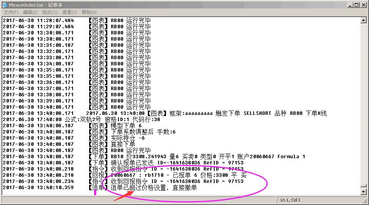The height and width of the screenshot is (205, 369).
Task: Click line timestamped 11:28:07.484
Action: point(77,20)
